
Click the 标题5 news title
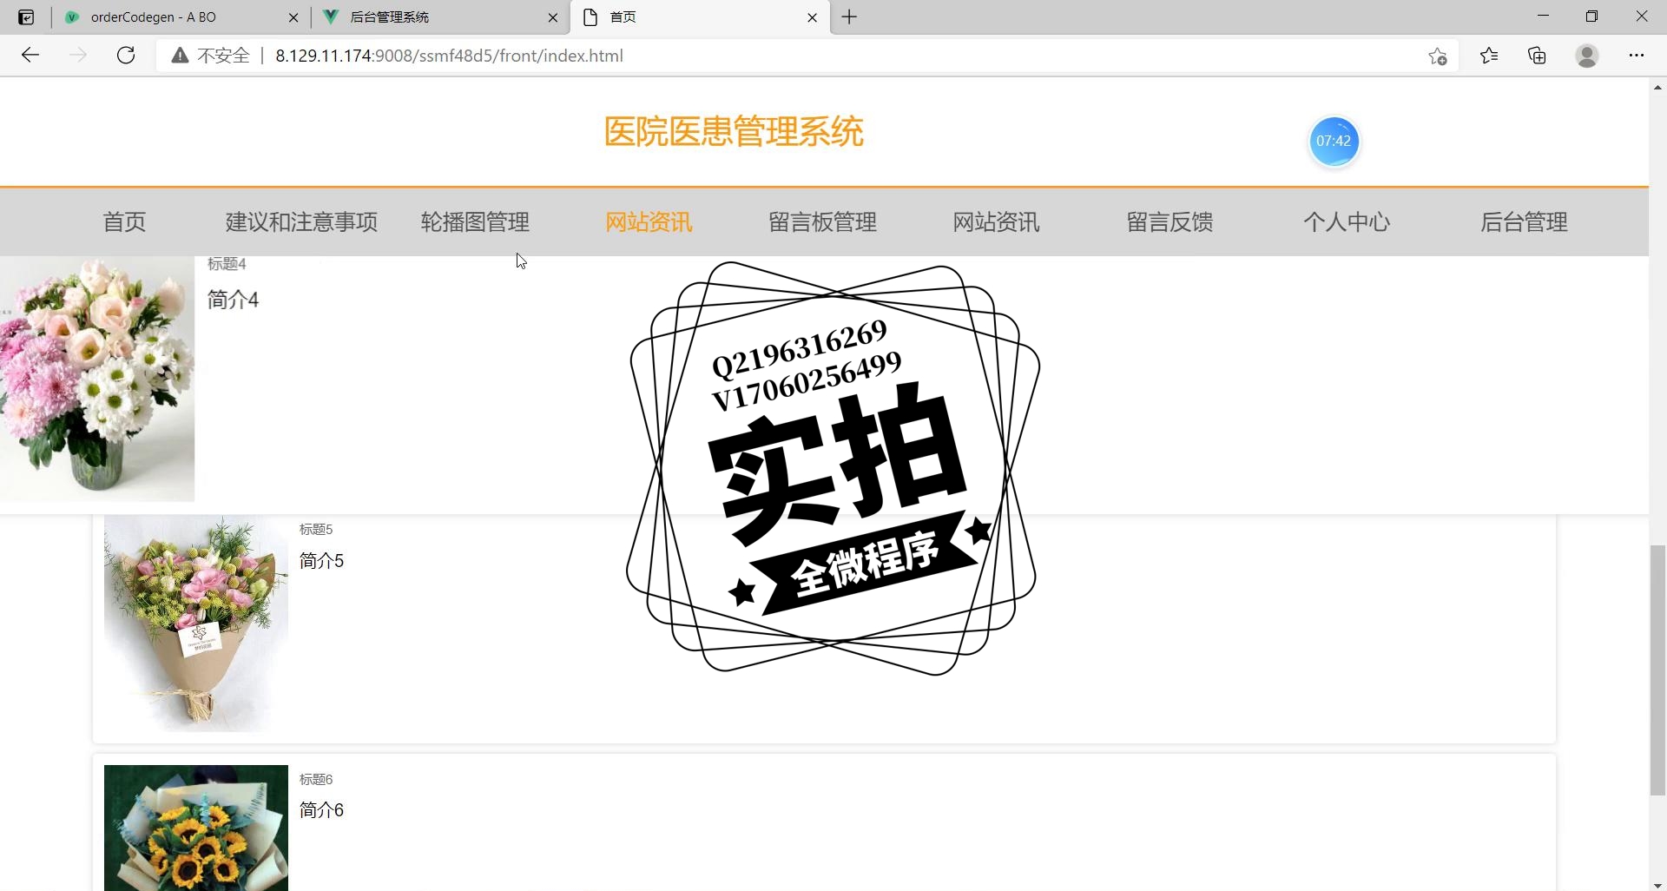pyautogui.click(x=316, y=529)
